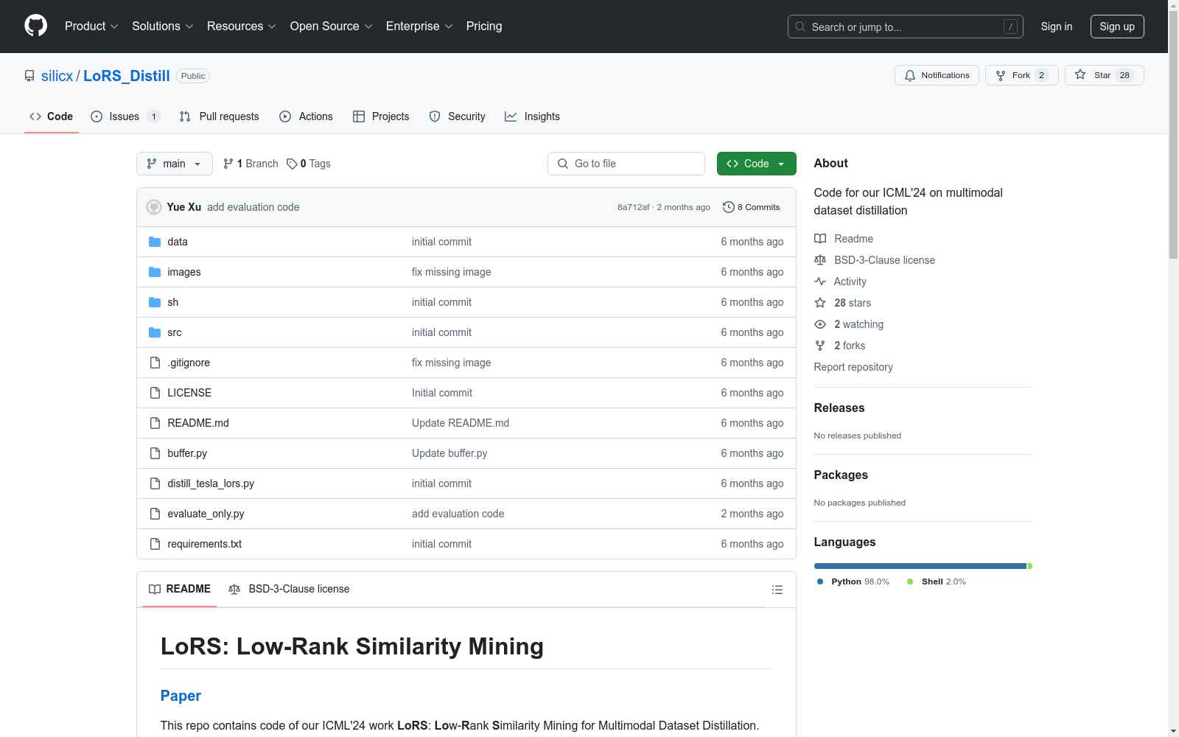View the 8 Commits history link
This screenshot has width=1179, height=737.
click(752, 207)
